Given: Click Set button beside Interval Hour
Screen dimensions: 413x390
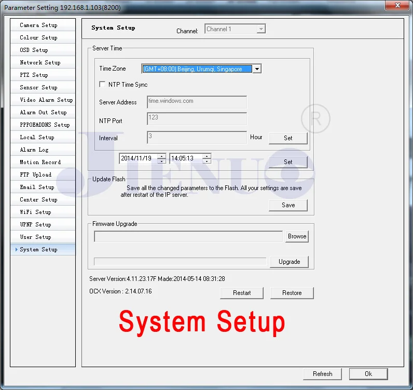Looking at the screenshot, I should pos(288,138).
